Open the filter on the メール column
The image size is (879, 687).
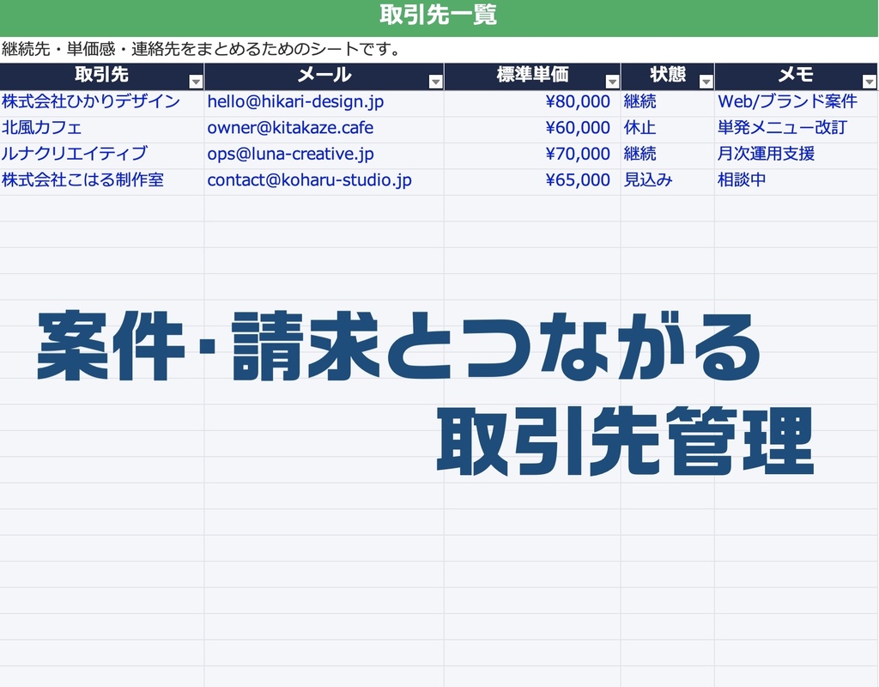click(x=436, y=80)
